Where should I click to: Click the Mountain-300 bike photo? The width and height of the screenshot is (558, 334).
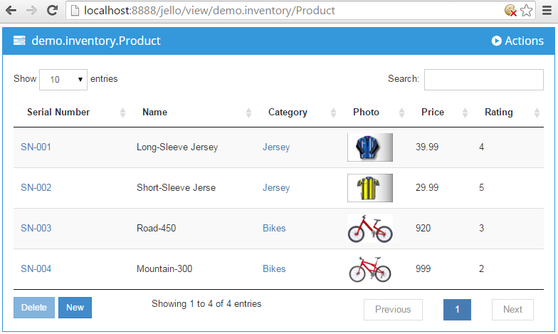370,269
